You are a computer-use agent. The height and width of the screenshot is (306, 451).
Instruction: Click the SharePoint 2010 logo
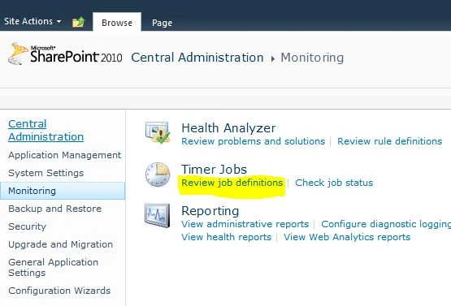click(x=65, y=54)
